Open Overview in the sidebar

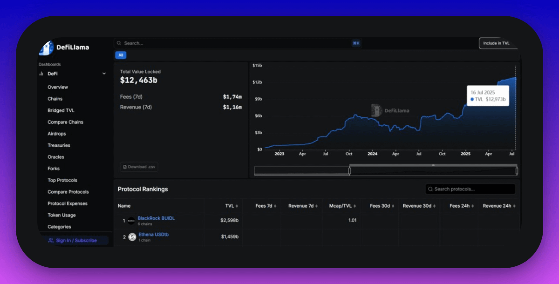[58, 87]
